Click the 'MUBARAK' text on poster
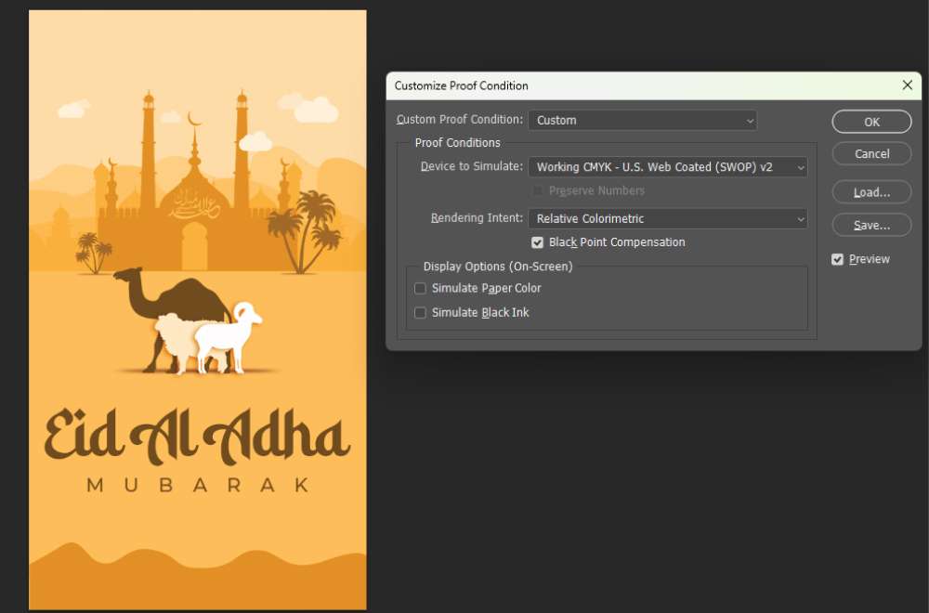The image size is (929, 613). click(198, 485)
